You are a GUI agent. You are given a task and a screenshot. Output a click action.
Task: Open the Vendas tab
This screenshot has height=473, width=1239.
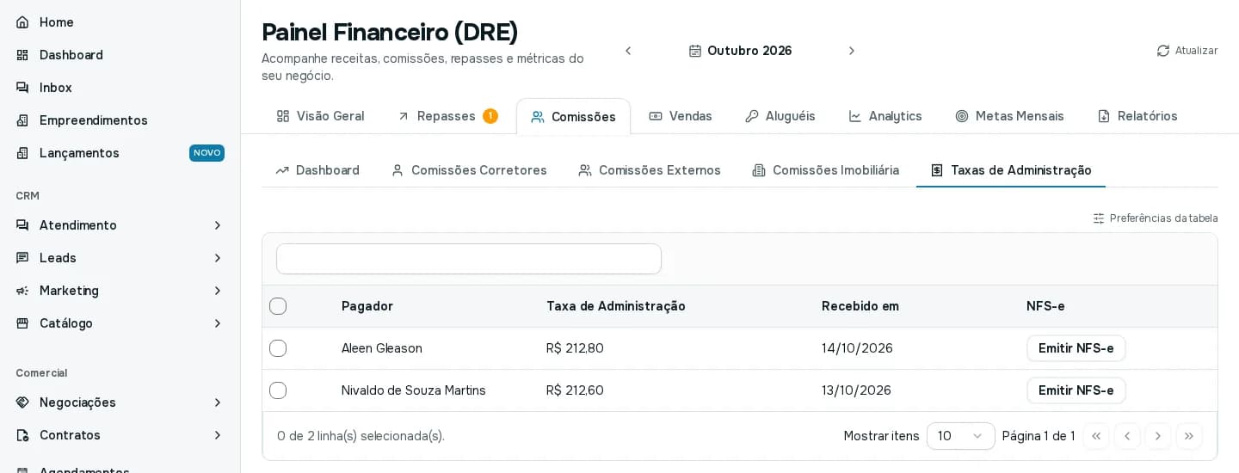click(x=681, y=116)
